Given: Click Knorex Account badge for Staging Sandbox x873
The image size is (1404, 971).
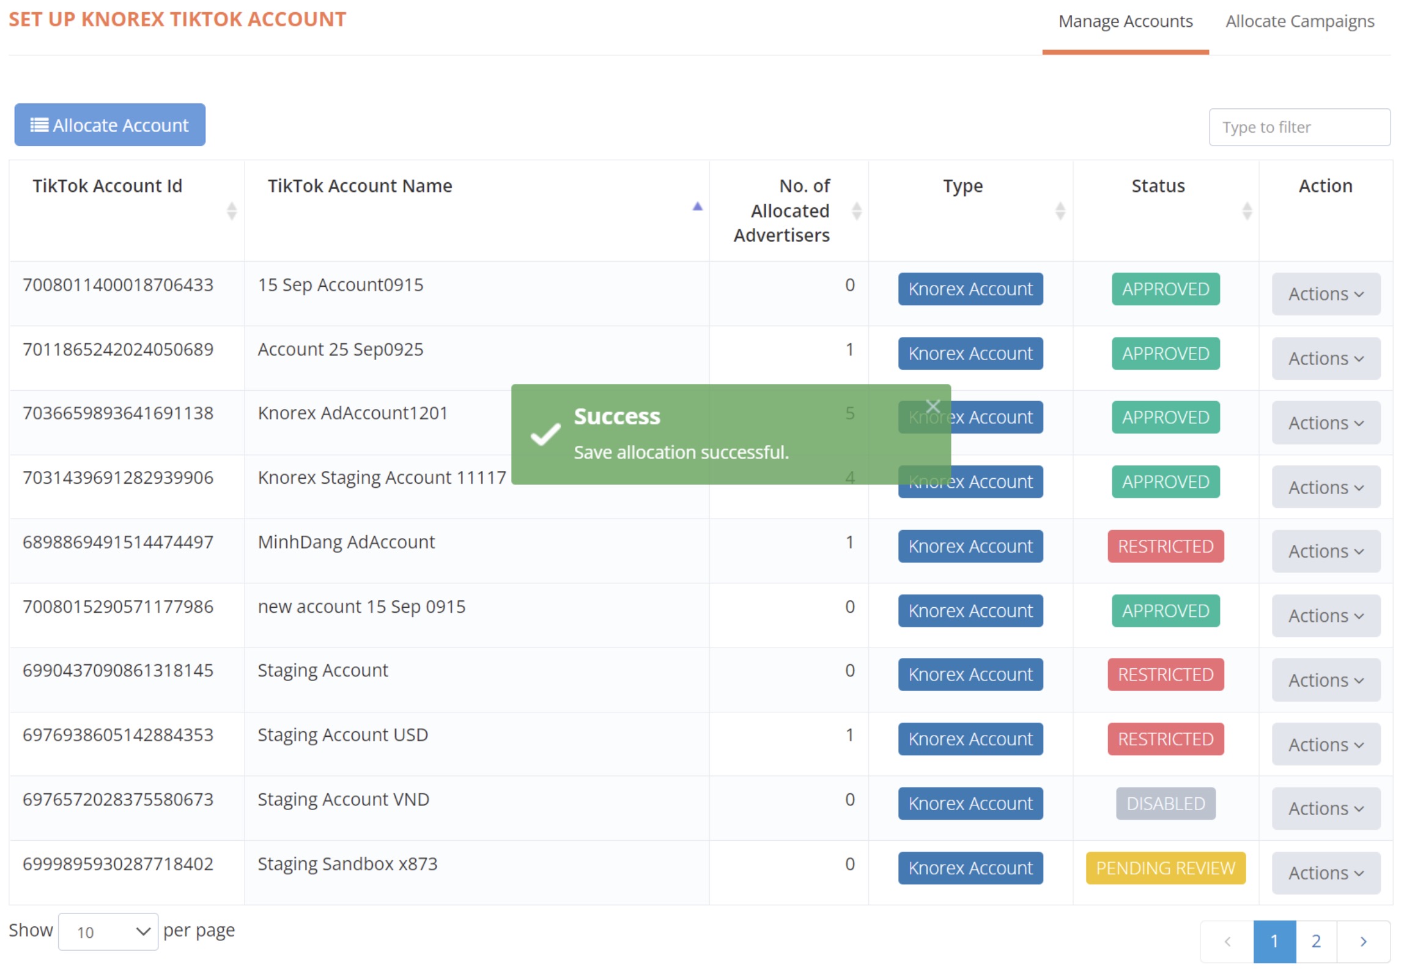Looking at the screenshot, I should coord(970,869).
